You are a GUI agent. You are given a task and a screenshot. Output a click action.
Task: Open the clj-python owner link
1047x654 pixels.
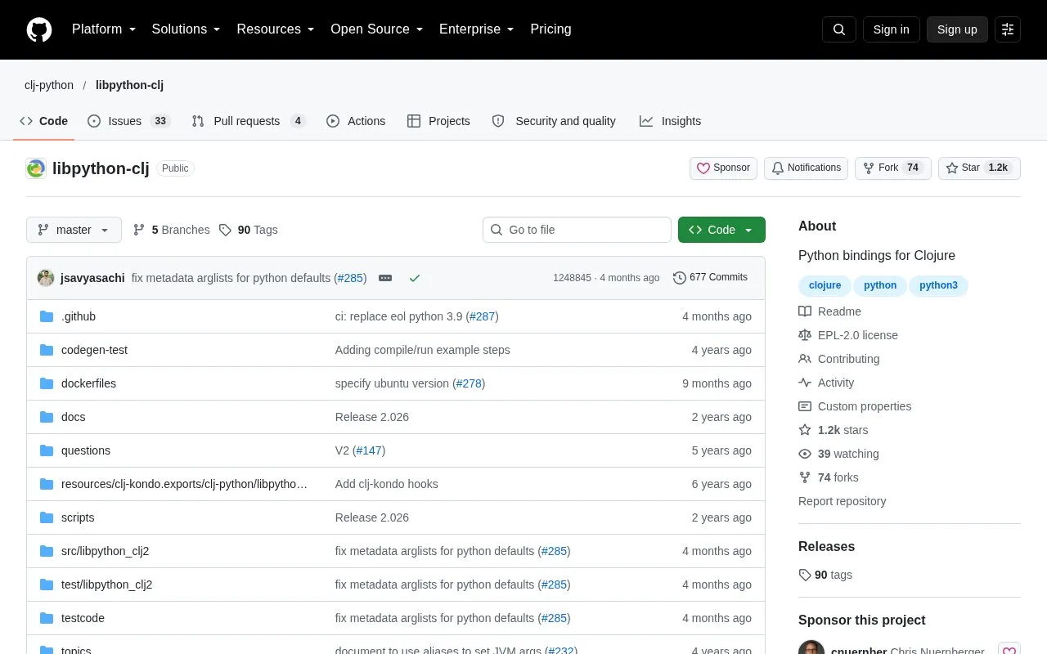point(49,85)
